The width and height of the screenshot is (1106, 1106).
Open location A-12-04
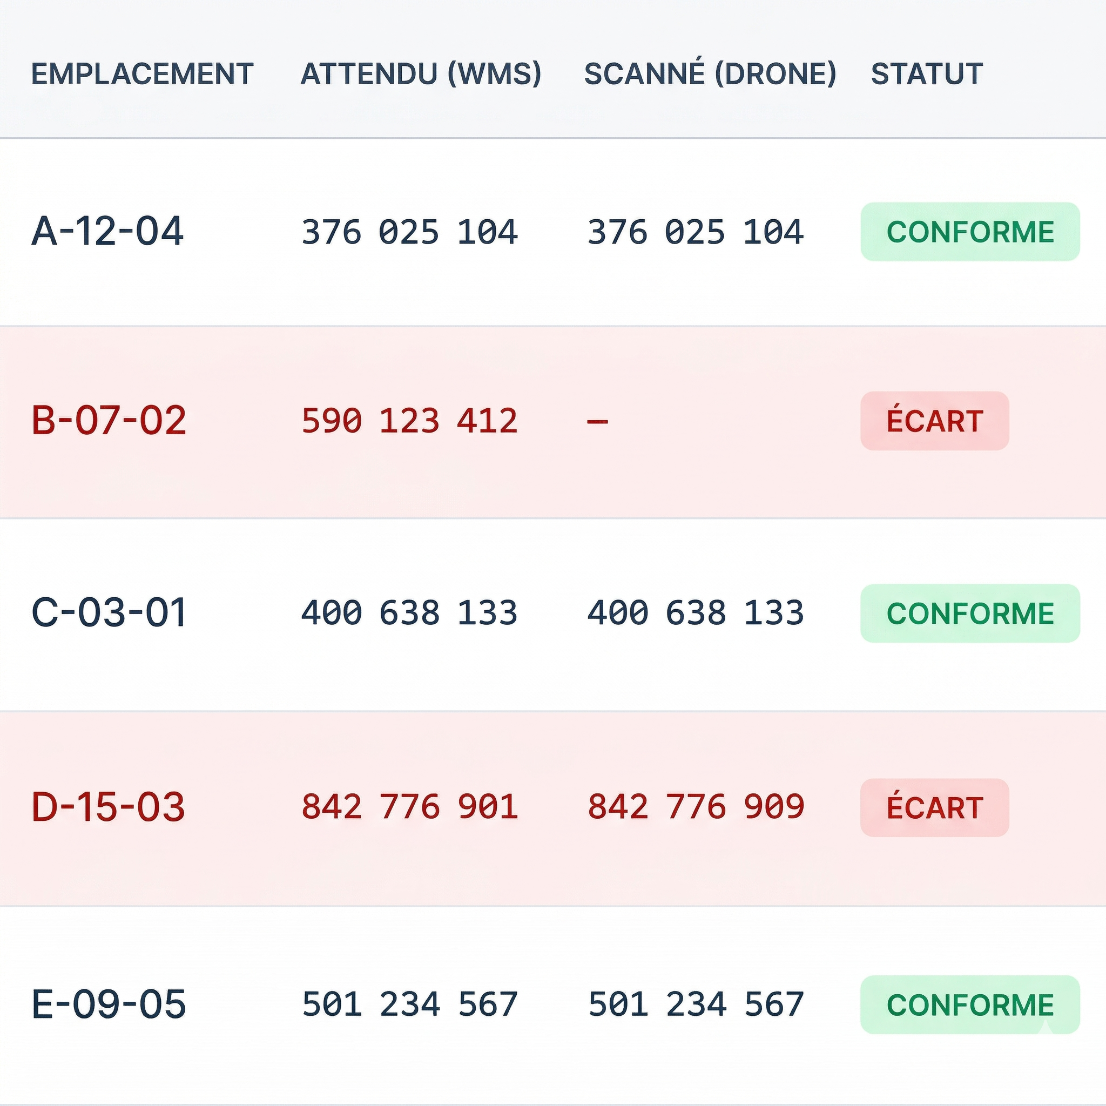tap(107, 232)
